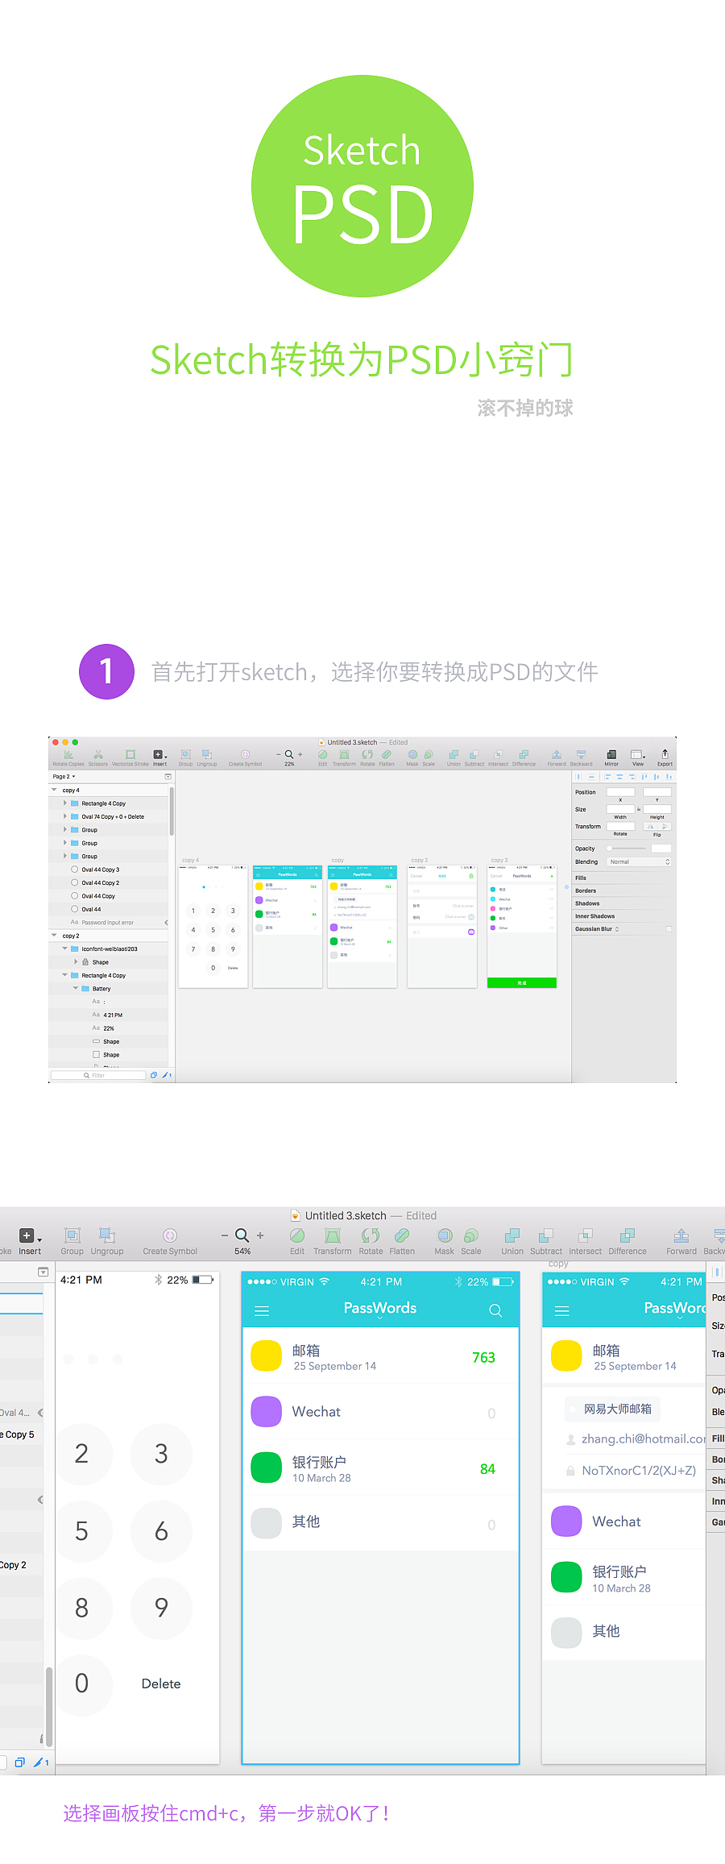Open Insert menu in upper Sketch toolbar
The image size is (725, 1864).
pos(159,758)
